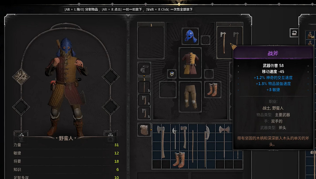The width and height of the screenshot is (316, 179).
Task: Select the empty upper-right perk diamond slot
Action: coord(110,77)
